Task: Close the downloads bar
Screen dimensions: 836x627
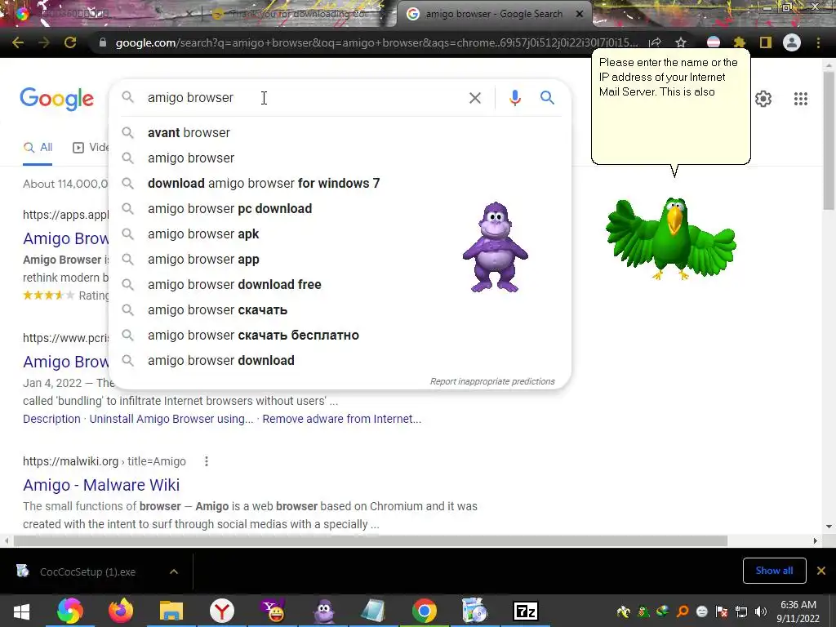Action: (821, 571)
